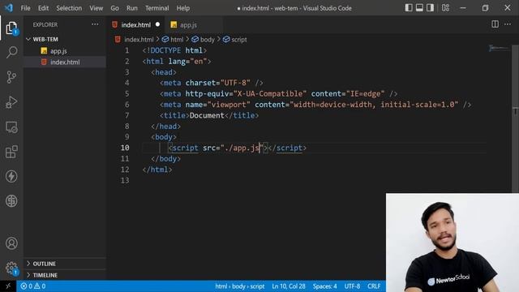Image resolution: width=519 pixels, height=292 pixels.
Task: Click line number 13 in gutter
Action: pyautogui.click(x=125, y=180)
